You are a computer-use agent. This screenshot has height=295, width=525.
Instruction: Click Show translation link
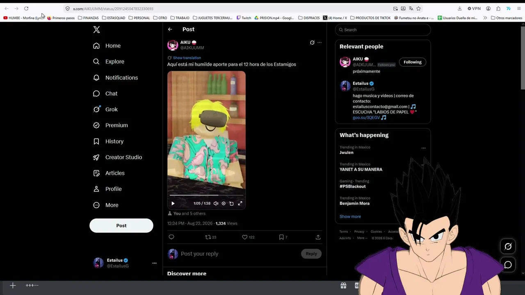(187, 58)
